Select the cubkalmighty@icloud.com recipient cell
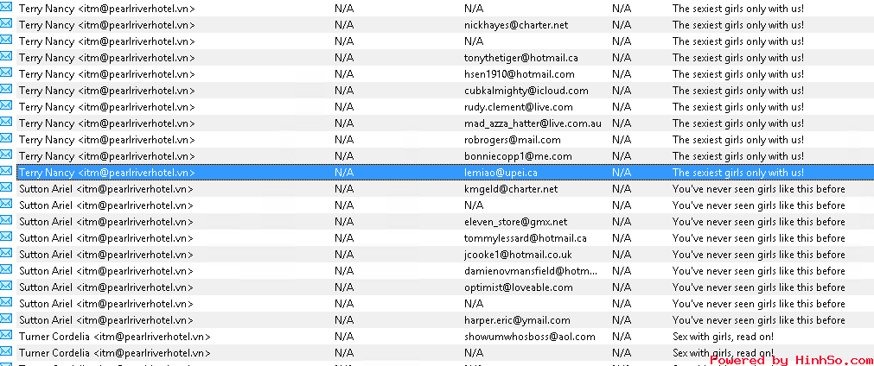 526,91
